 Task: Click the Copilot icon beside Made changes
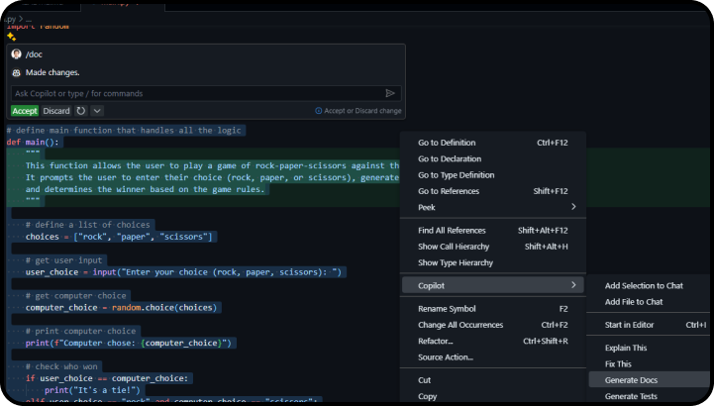pos(17,73)
